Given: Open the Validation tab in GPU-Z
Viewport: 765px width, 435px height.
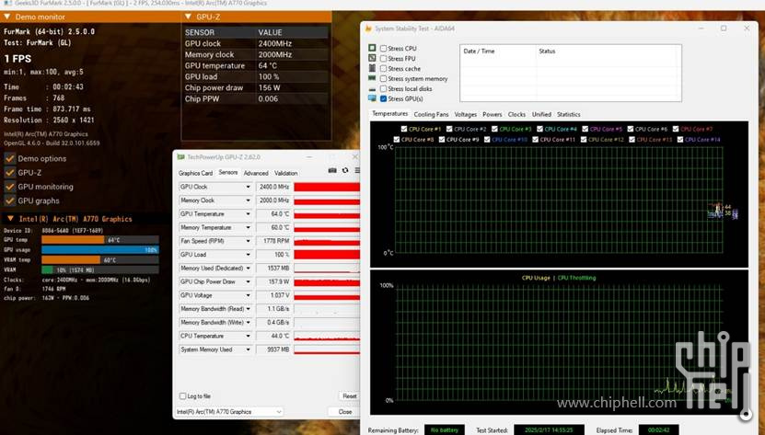Looking at the screenshot, I should pyautogui.click(x=286, y=173).
